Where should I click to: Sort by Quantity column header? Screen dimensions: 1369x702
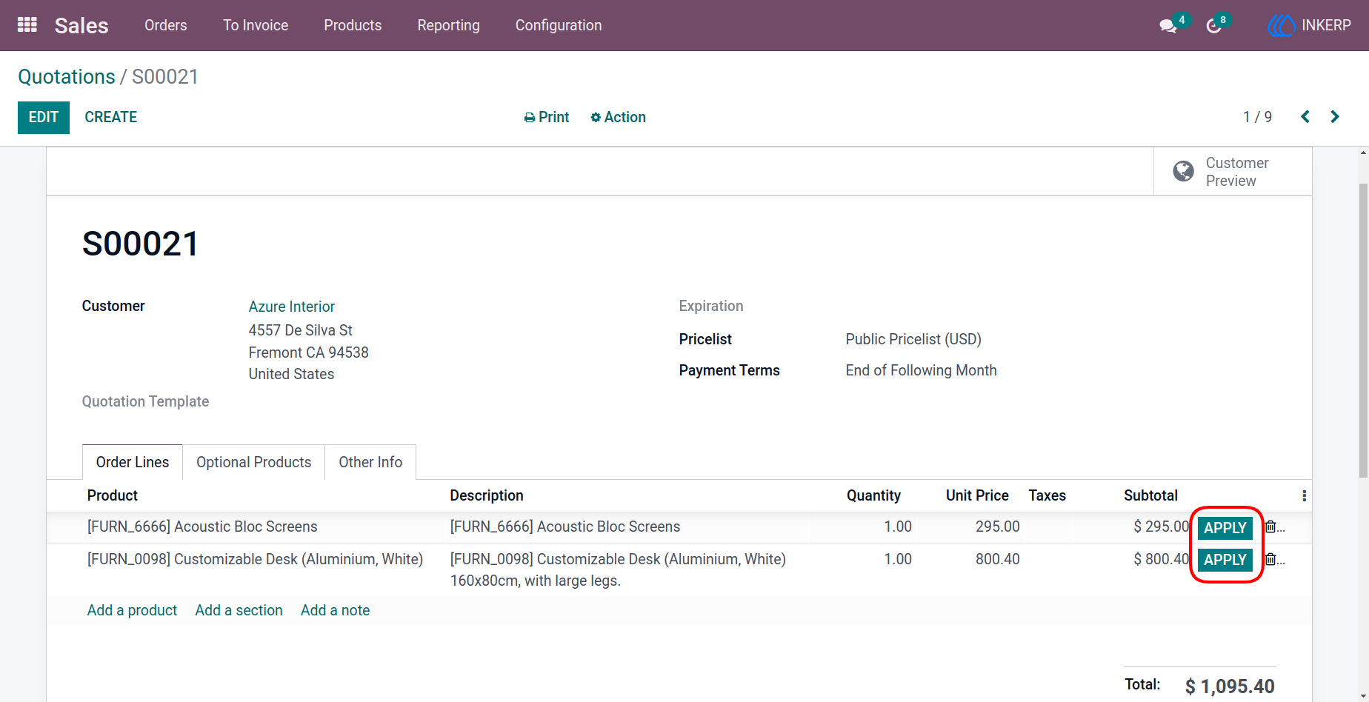tap(873, 495)
